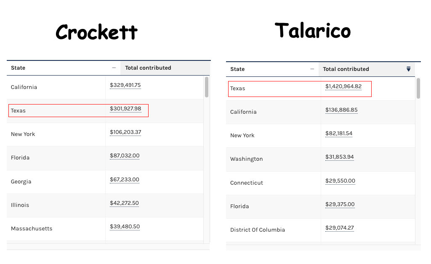Click the descending sort arrow in Talarico's table
Screen dimensions: 431x264
pos(408,69)
